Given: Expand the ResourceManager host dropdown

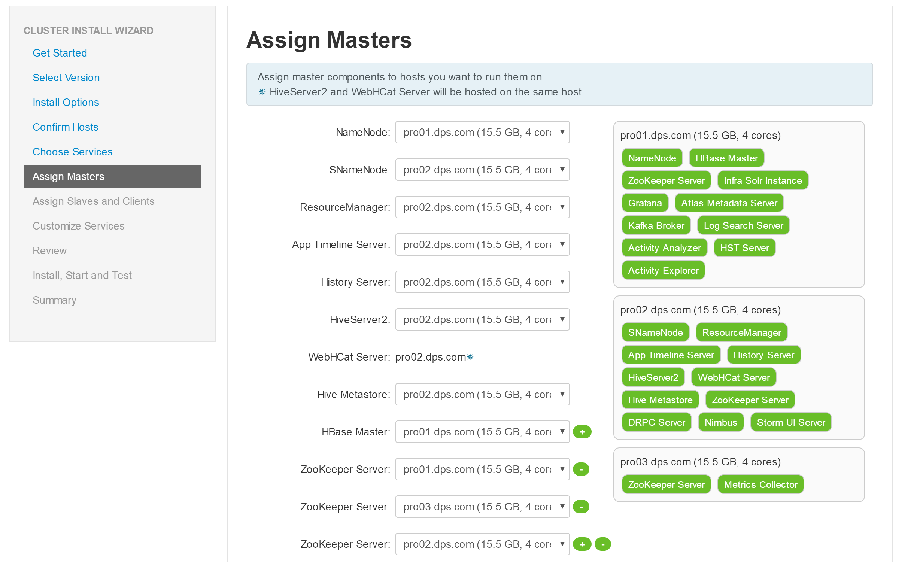Looking at the screenshot, I should coord(483,207).
